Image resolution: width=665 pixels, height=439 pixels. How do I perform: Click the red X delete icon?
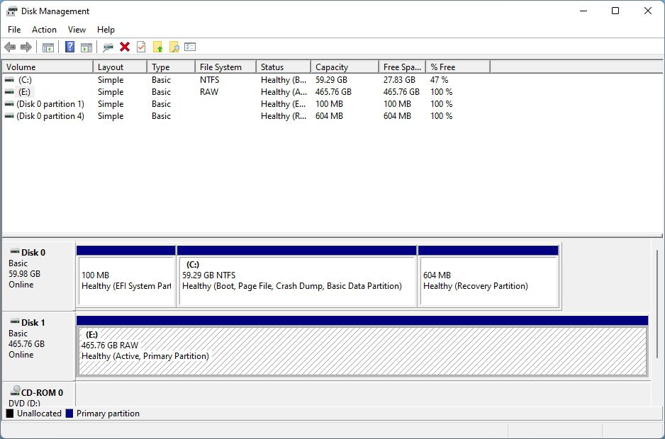[125, 47]
